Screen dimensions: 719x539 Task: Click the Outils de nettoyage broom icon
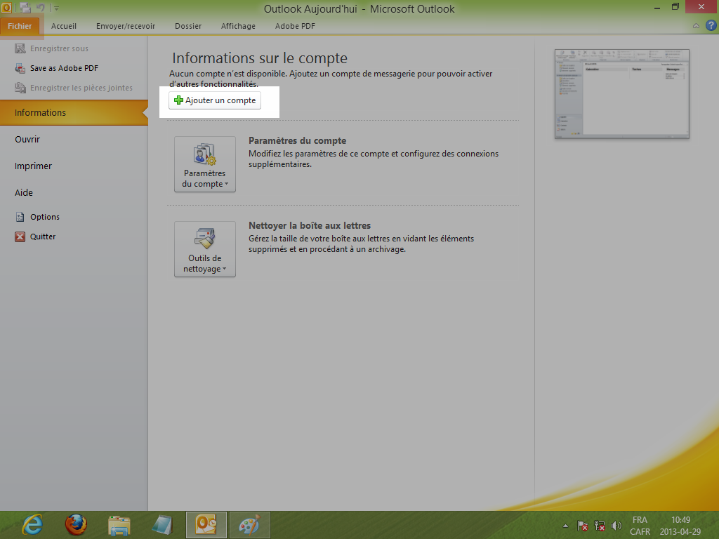(x=204, y=239)
